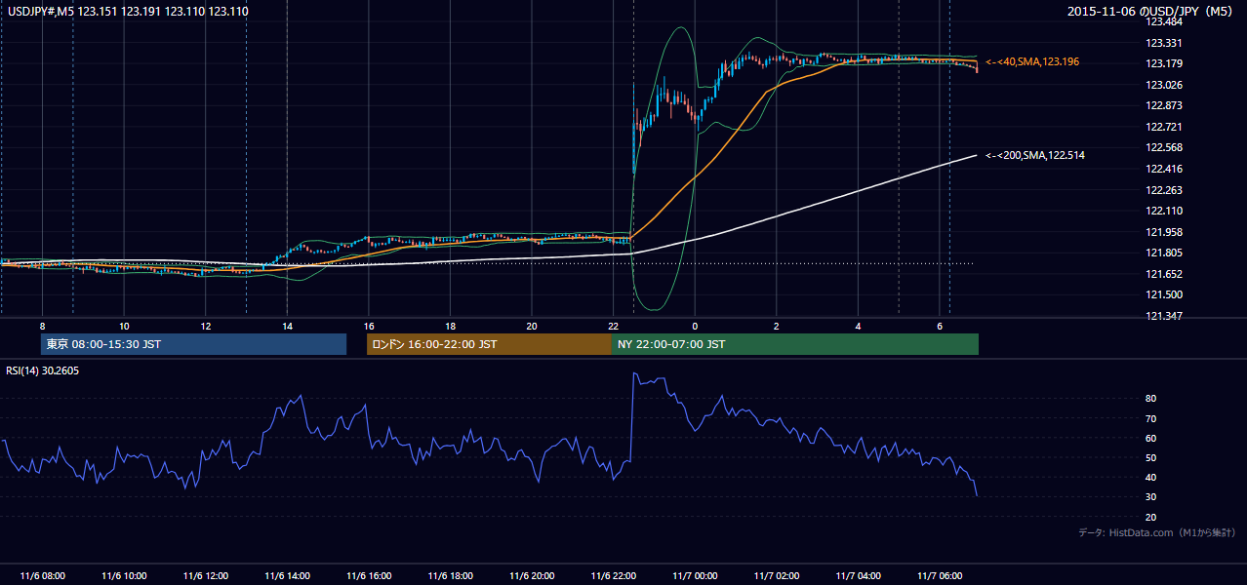The width and height of the screenshot is (1247, 585).
Task: Click the bottom time label 11/6 12:00
Action: coord(205,576)
